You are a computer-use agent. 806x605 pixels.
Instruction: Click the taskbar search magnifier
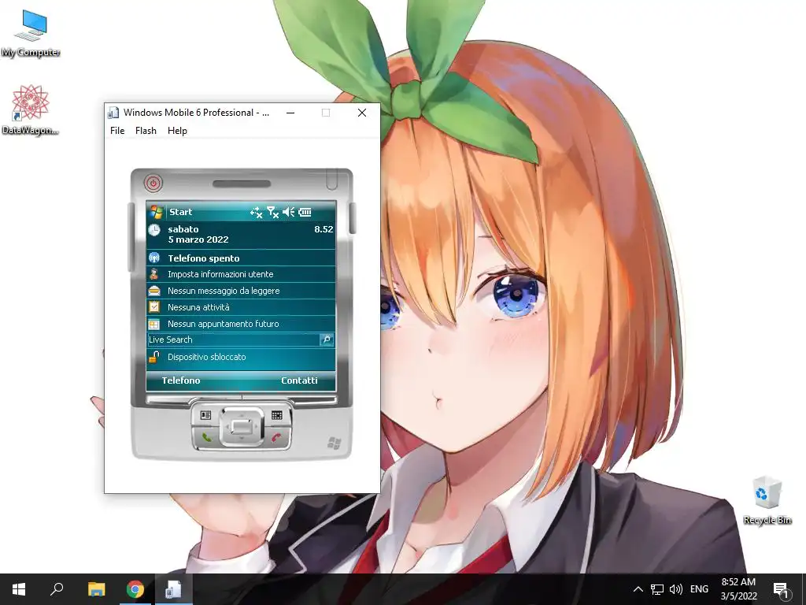click(57, 589)
